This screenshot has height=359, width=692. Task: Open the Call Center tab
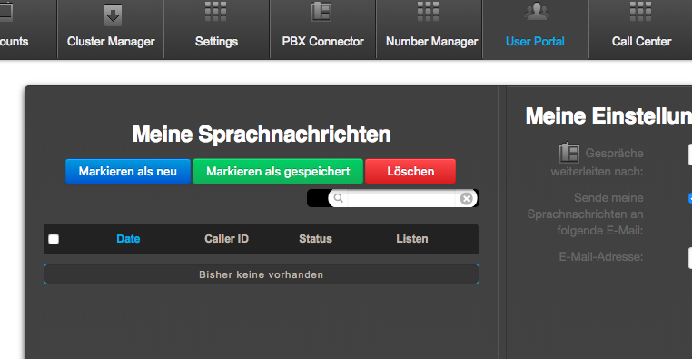click(x=641, y=29)
